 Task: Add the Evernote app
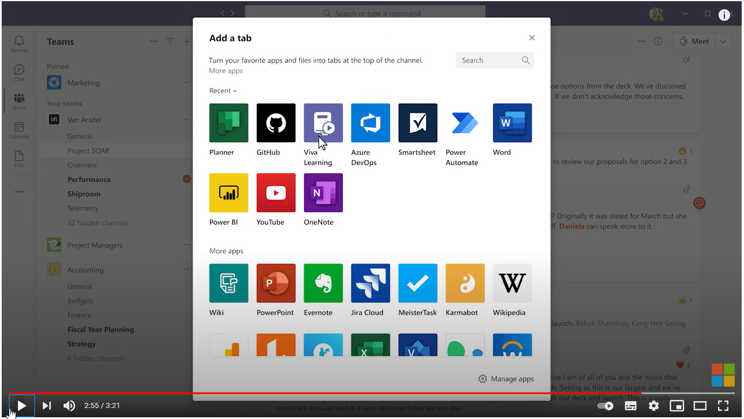[x=324, y=283]
